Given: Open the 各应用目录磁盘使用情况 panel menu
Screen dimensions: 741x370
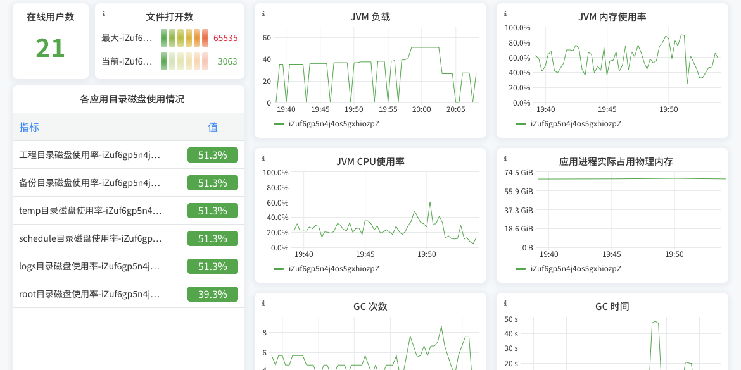Looking at the screenshot, I should click(128, 99).
